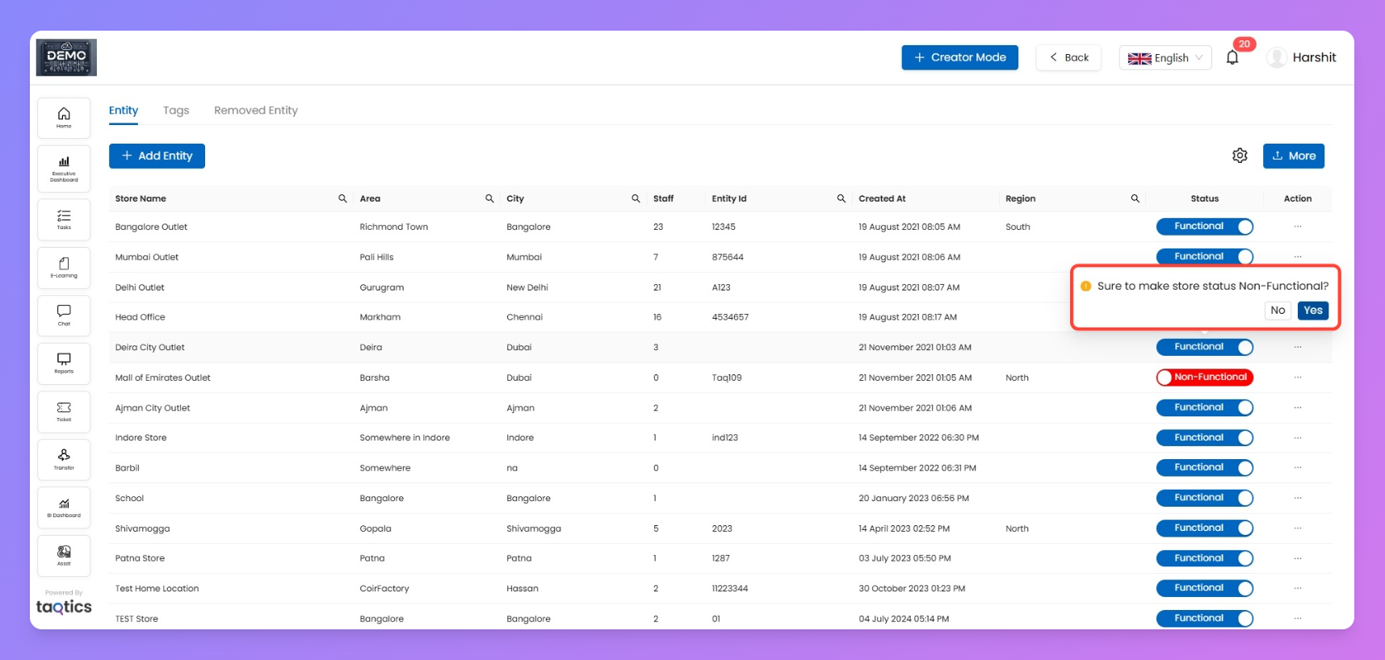Open table settings gear icon
This screenshot has width=1385, height=660.
click(1240, 156)
